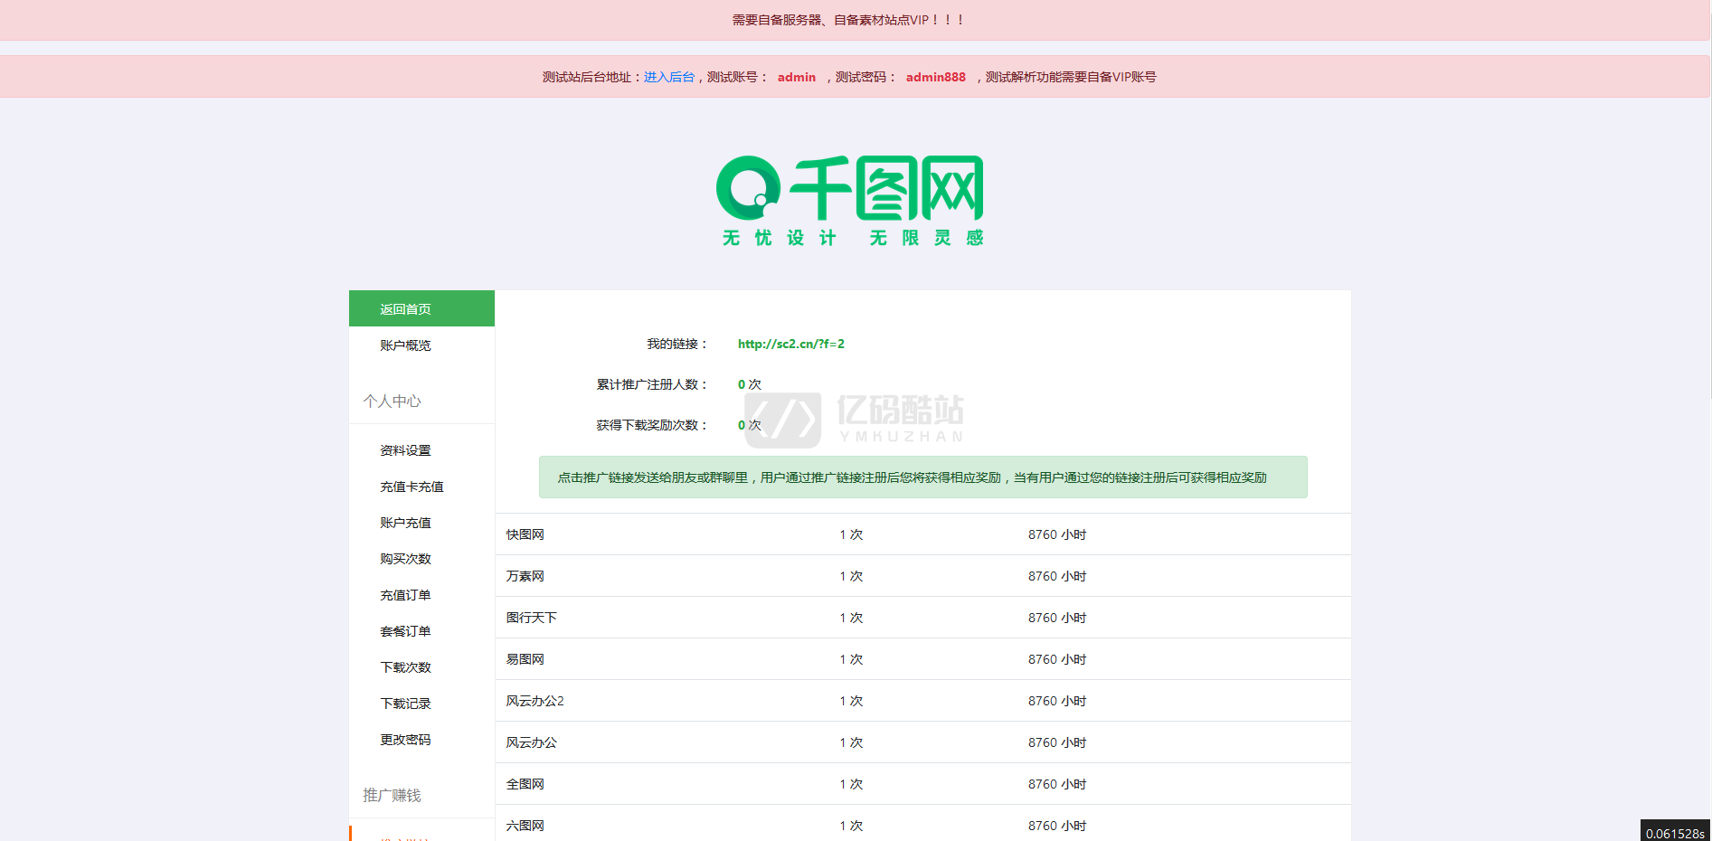Viewport: 1712px width, 841px height.
Task: Click the 推广赚钱 section heading
Action: [392, 795]
